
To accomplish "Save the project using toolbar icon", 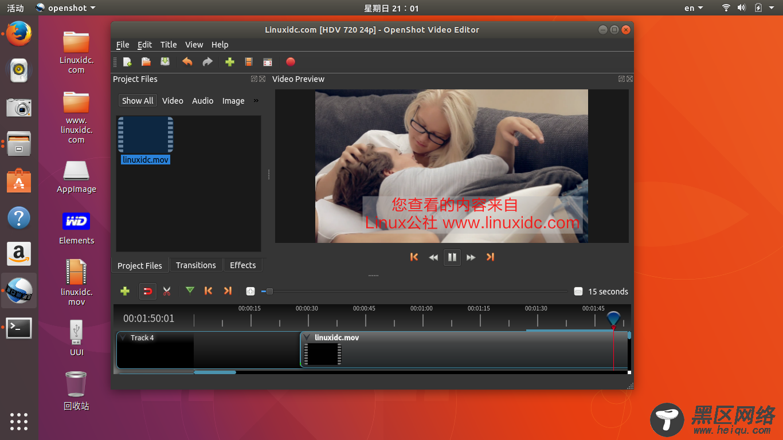I will coord(165,62).
